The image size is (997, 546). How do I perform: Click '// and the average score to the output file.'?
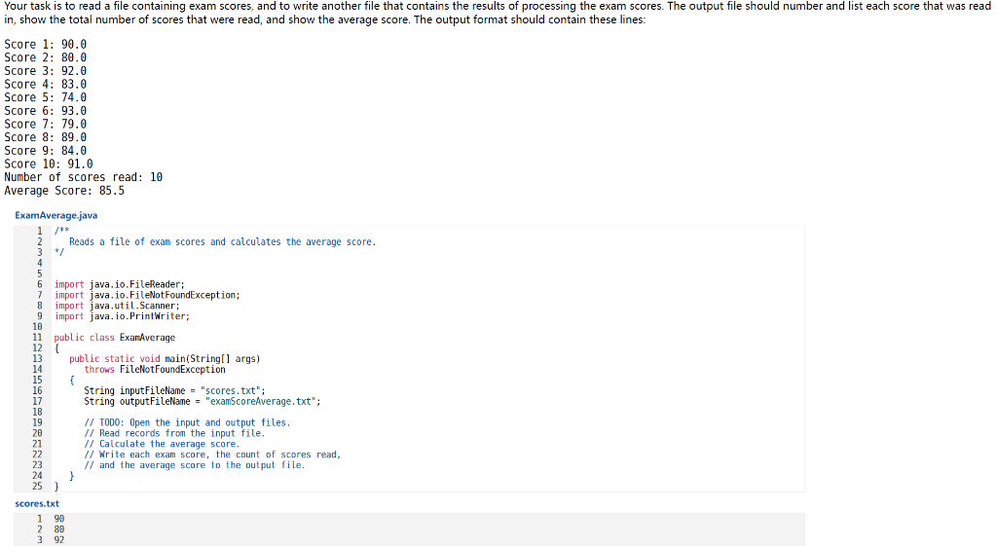[195, 465]
